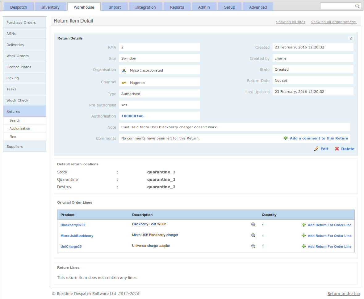Click the search magnifier icon at top right

point(357,6)
